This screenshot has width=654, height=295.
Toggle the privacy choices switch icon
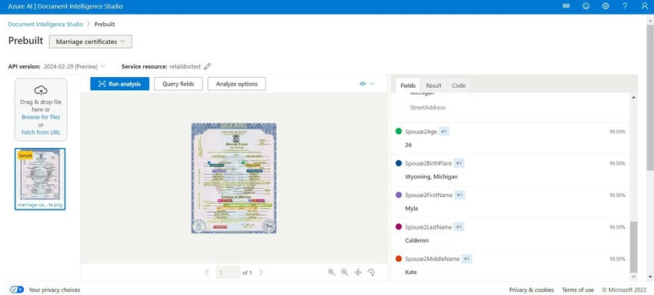pyautogui.click(x=17, y=290)
